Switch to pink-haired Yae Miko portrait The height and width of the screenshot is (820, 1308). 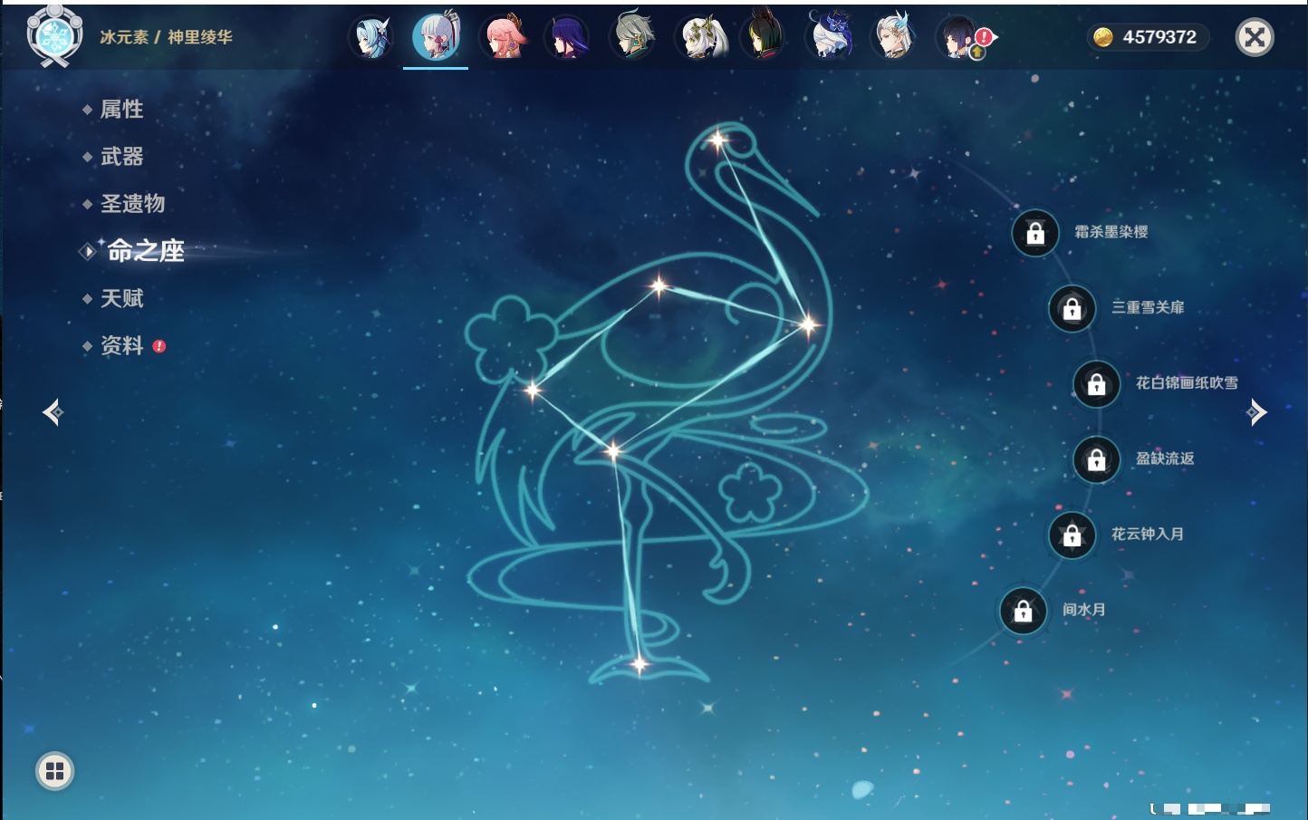(x=503, y=38)
